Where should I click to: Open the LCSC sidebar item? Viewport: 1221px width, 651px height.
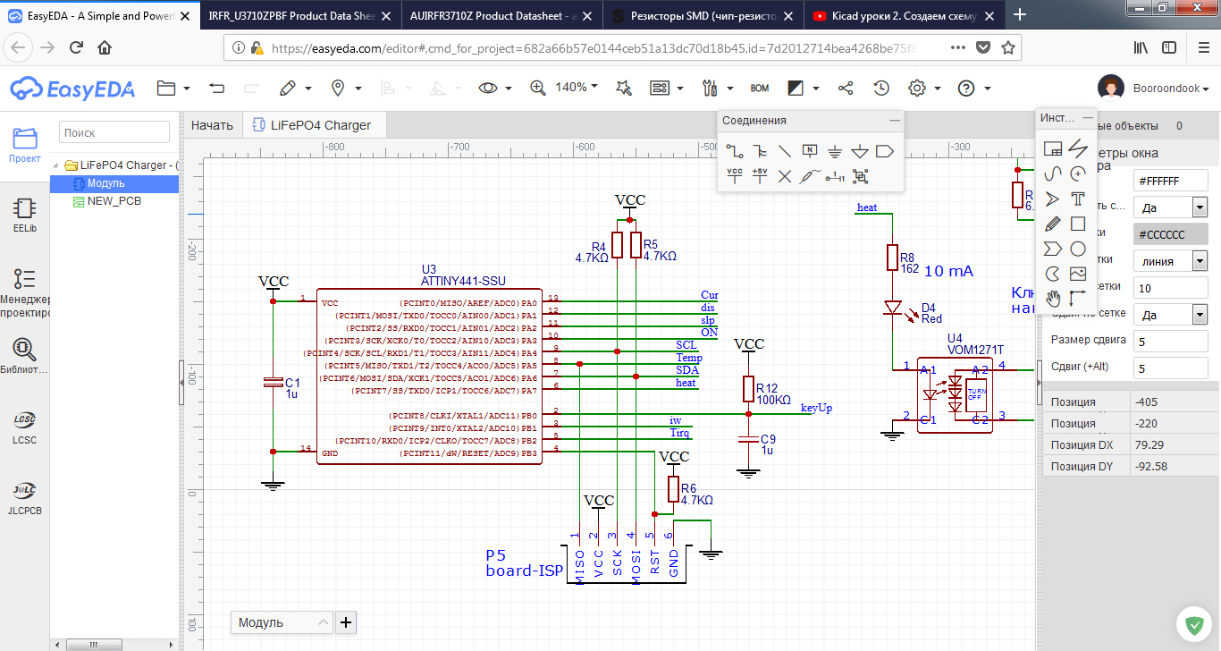25,427
